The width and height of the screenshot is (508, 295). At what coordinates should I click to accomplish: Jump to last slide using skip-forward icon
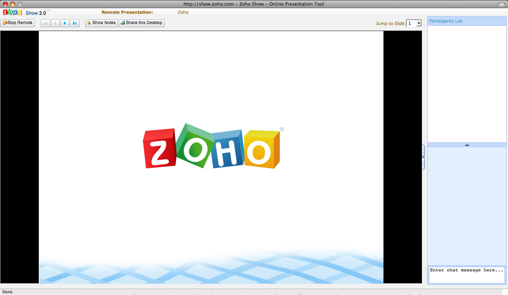pyautogui.click(x=75, y=23)
